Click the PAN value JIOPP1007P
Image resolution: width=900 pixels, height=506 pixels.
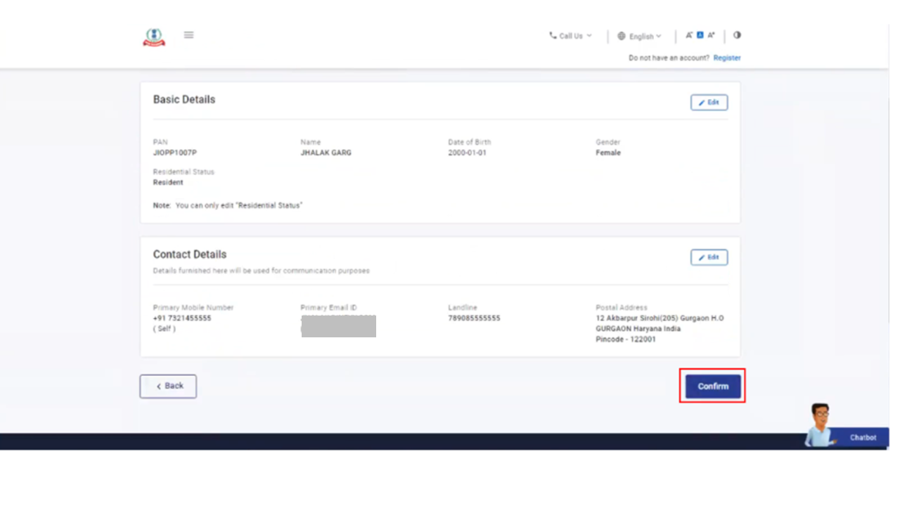[175, 153]
